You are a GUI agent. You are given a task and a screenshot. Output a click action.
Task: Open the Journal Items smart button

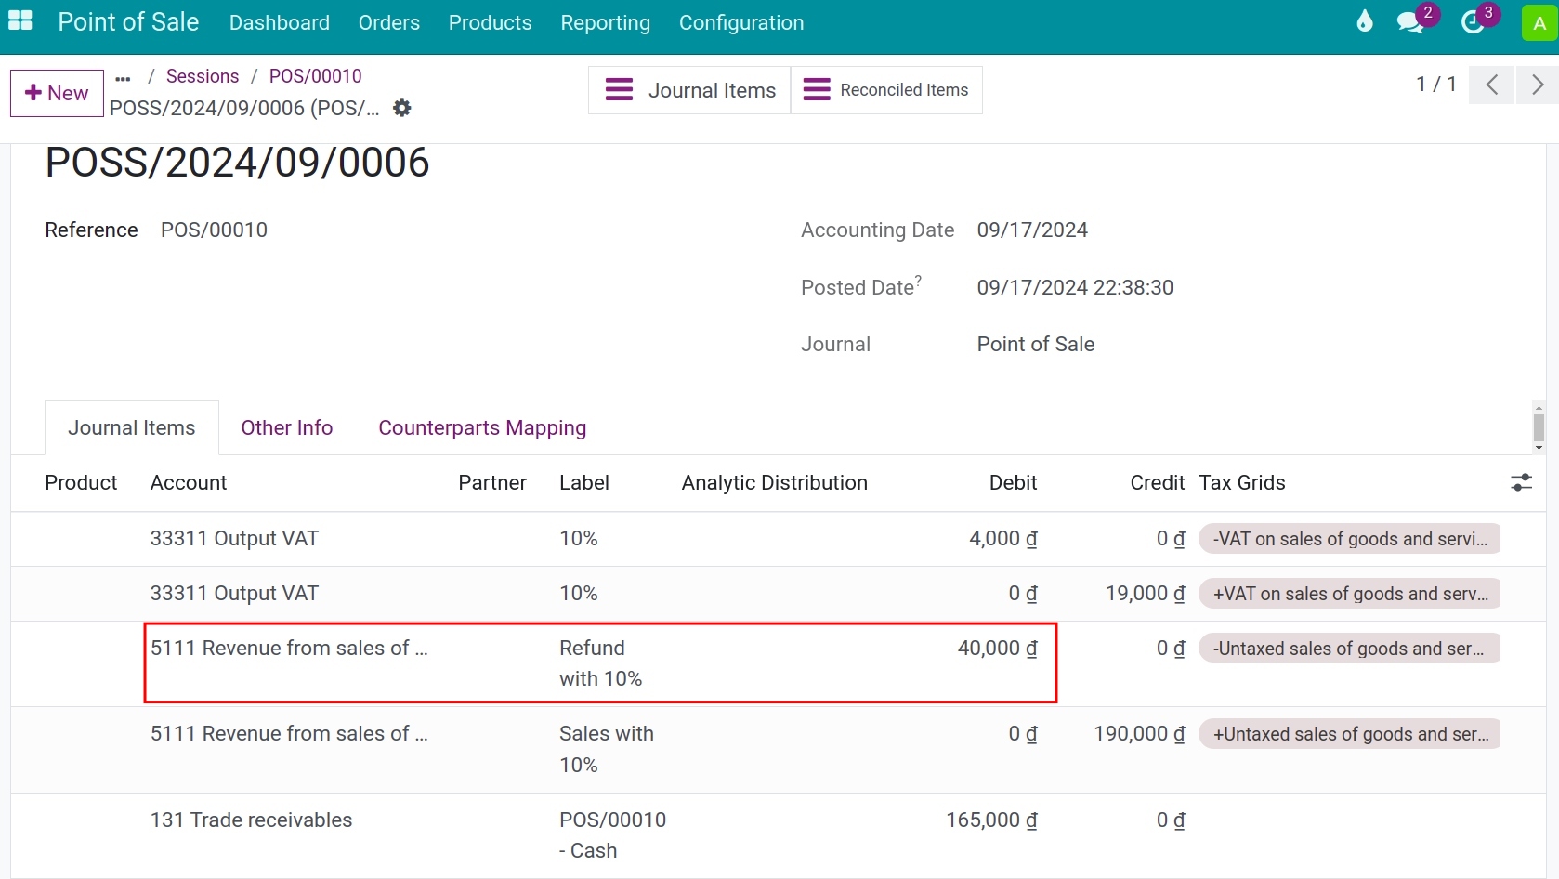[x=689, y=90]
